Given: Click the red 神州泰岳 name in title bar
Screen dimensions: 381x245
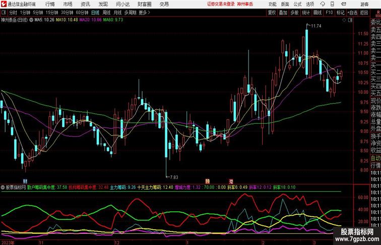Looking at the screenshot, I should 245,4.
